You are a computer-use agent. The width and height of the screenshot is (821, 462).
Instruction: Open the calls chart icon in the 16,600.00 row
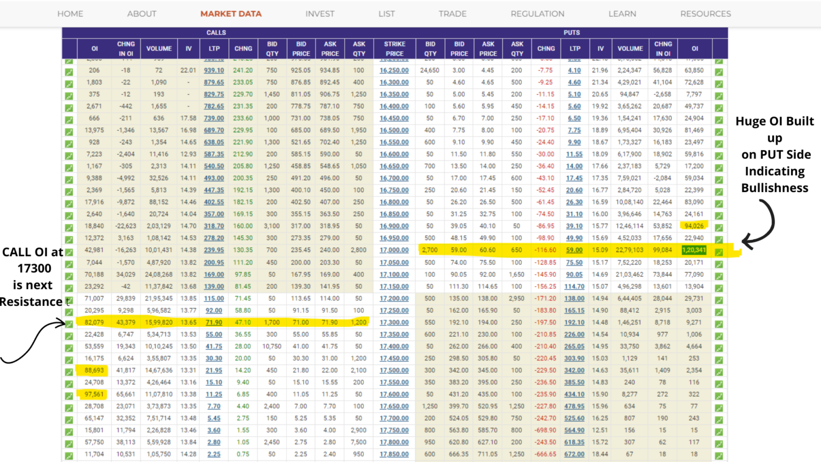click(69, 156)
